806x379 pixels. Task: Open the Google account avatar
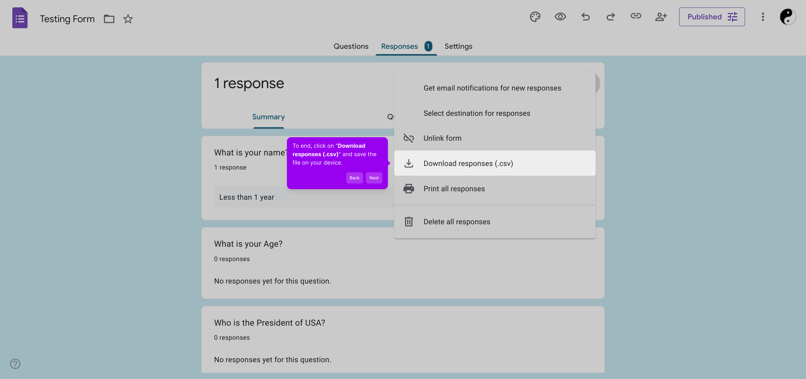[788, 17]
